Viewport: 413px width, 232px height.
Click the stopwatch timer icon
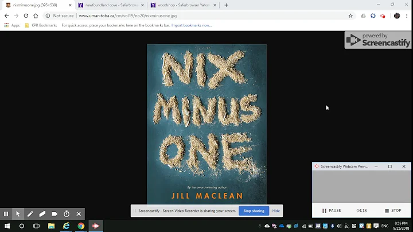(67, 214)
